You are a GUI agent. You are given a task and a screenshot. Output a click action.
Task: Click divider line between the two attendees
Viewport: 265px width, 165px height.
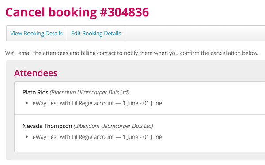[140, 115]
